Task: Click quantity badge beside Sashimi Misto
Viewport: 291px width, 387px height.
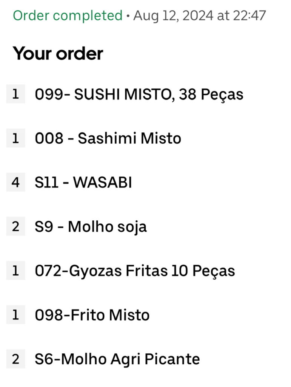Action: pyautogui.click(x=15, y=138)
